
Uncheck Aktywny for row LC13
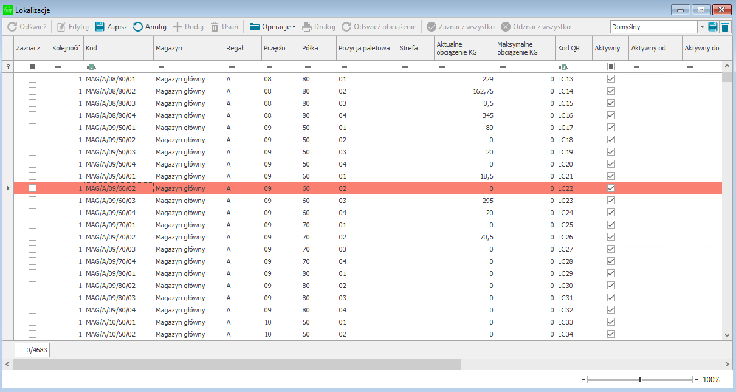(611, 79)
